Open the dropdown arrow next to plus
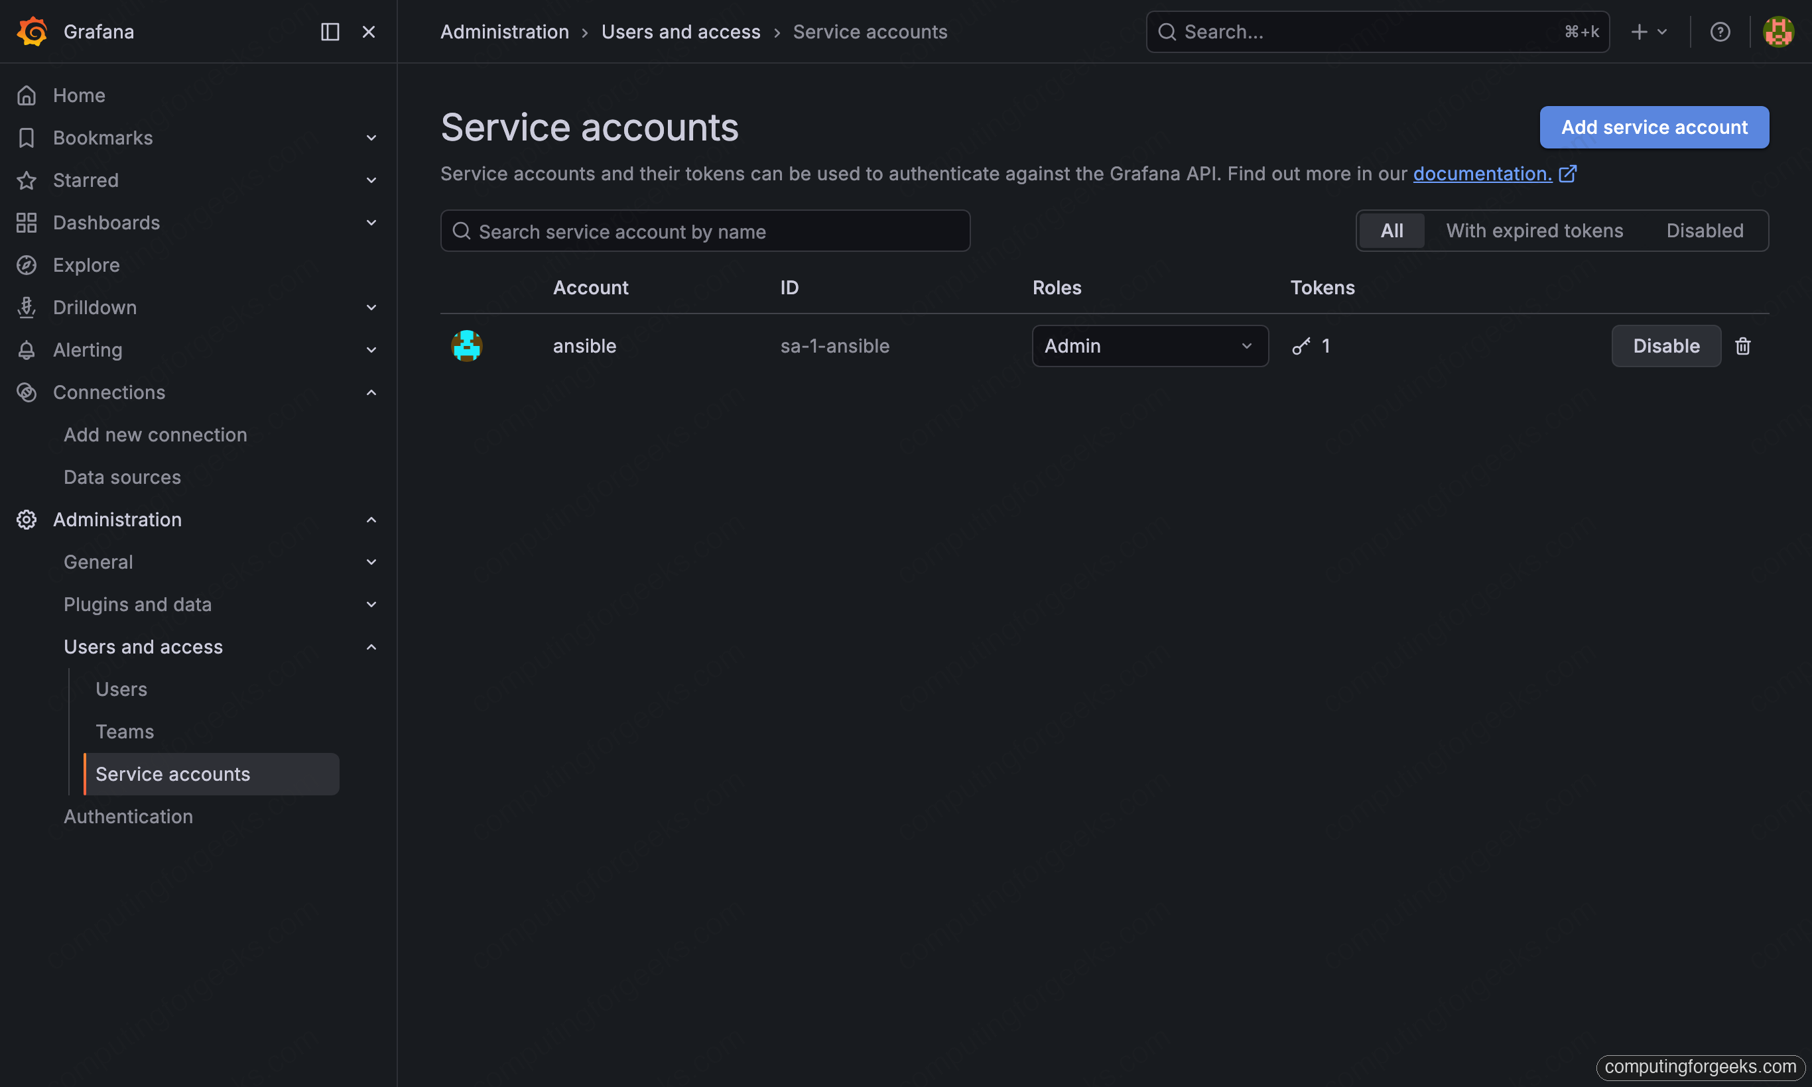 click(x=1663, y=32)
